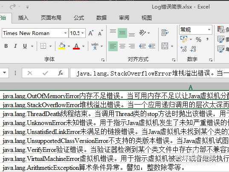This screenshot has width=229, height=172.
Task: Confirm entry with the formula bar checkmark
Action: coord(45,73)
